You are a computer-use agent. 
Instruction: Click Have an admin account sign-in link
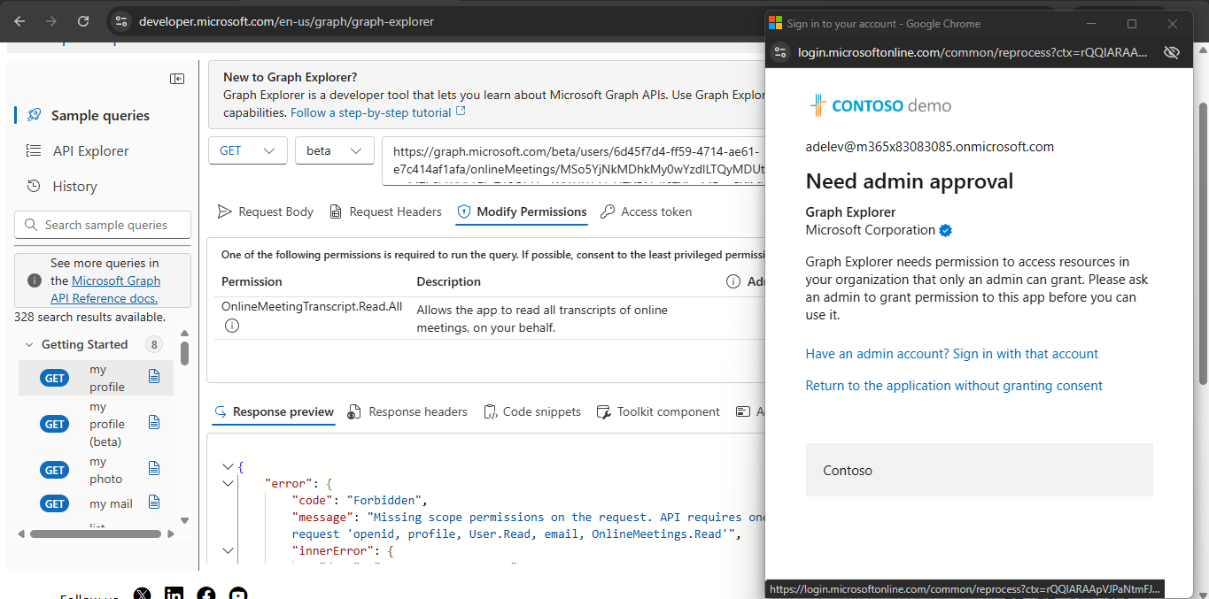click(x=951, y=354)
